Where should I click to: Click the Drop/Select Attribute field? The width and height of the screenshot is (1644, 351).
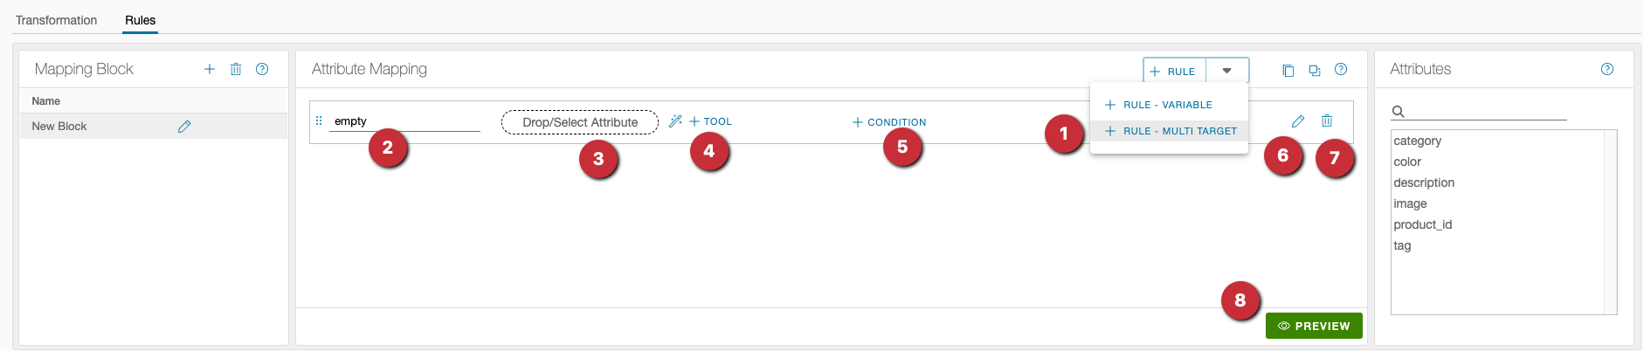[x=580, y=122]
